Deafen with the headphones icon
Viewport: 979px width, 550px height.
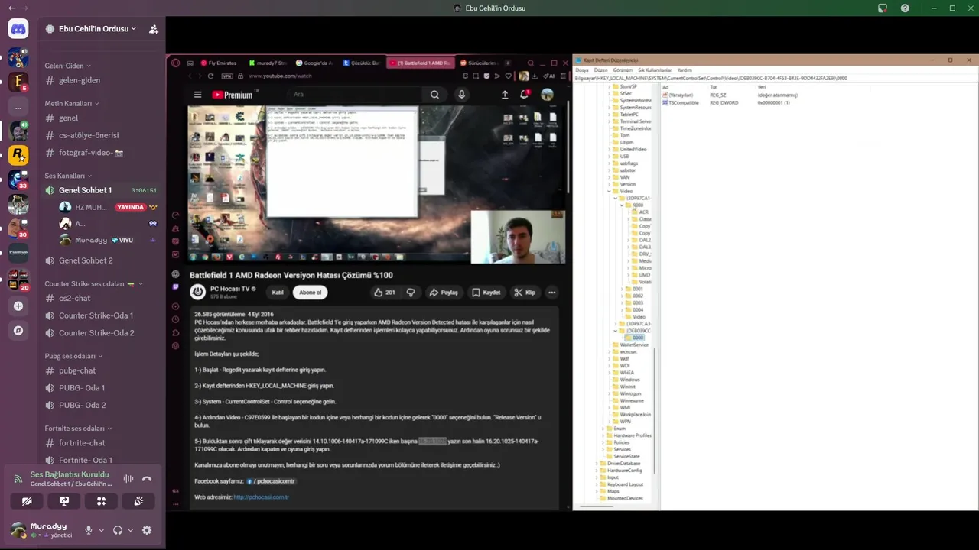pos(118,530)
